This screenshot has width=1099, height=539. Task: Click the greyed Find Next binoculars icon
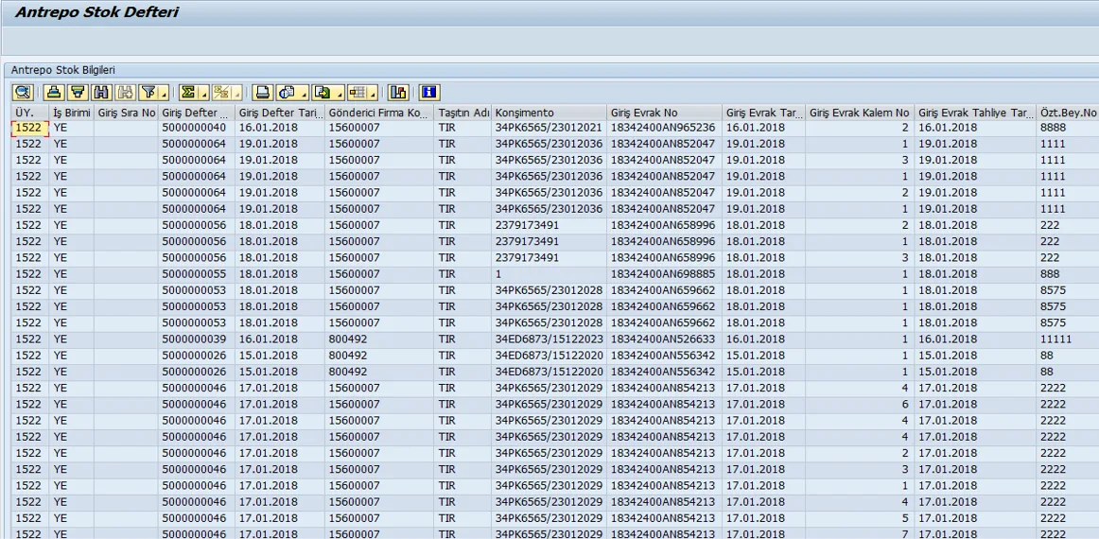click(126, 92)
